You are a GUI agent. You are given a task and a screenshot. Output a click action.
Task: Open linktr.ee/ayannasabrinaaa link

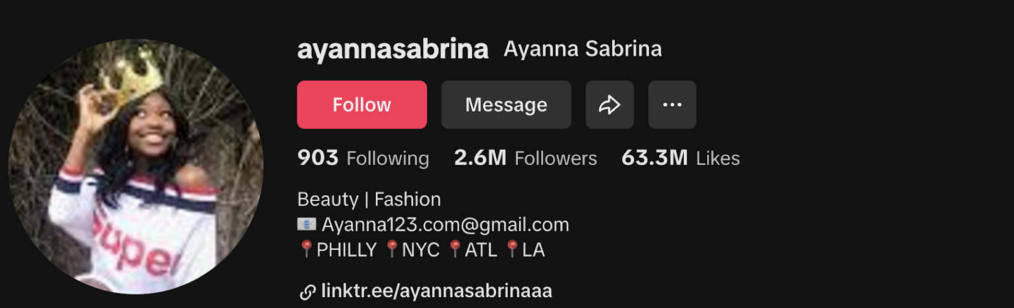pos(437,291)
